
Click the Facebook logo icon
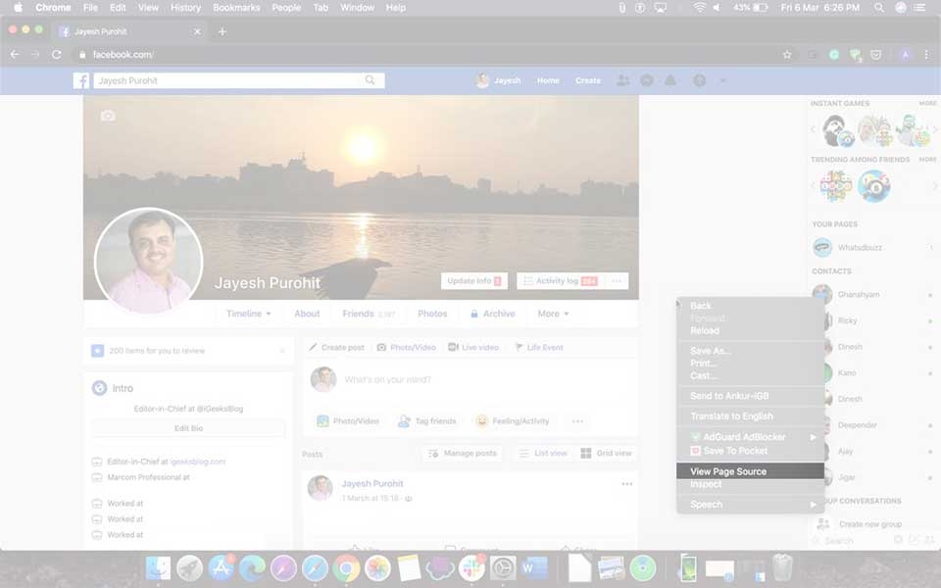81,80
